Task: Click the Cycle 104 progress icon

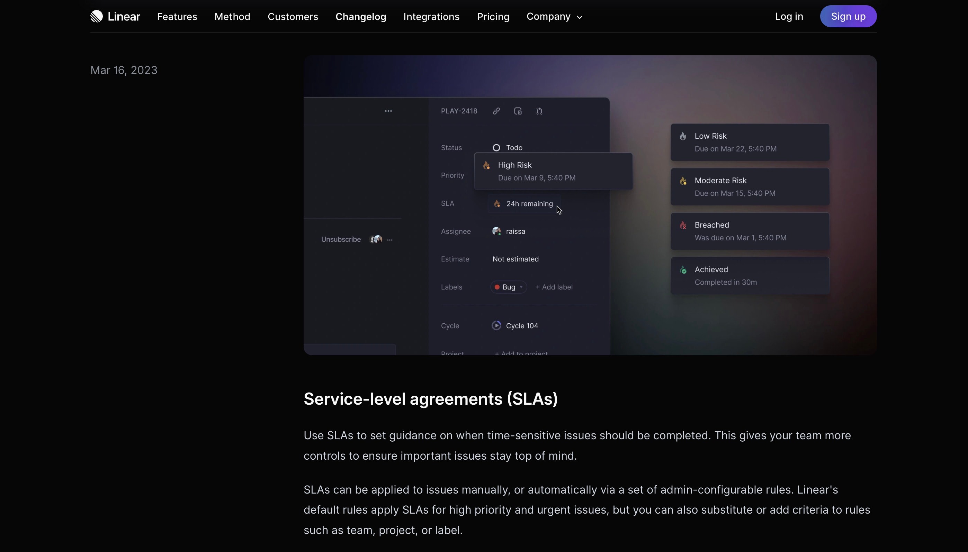Action: tap(496, 326)
